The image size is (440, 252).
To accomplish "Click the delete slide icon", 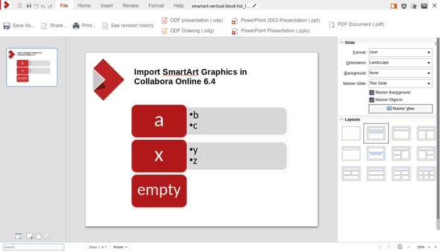I will point(47,236).
